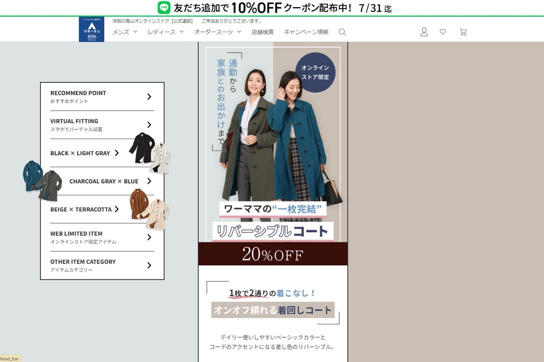
Task: Click the account person icon
Action: tap(424, 31)
